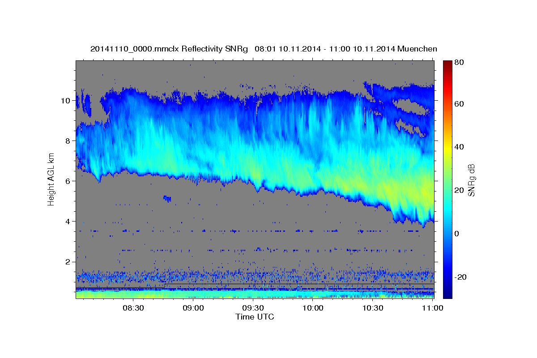Click the small isolated blue echo near 5 km
The height and width of the screenshot is (358, 537).
click(x=167, y=198)
